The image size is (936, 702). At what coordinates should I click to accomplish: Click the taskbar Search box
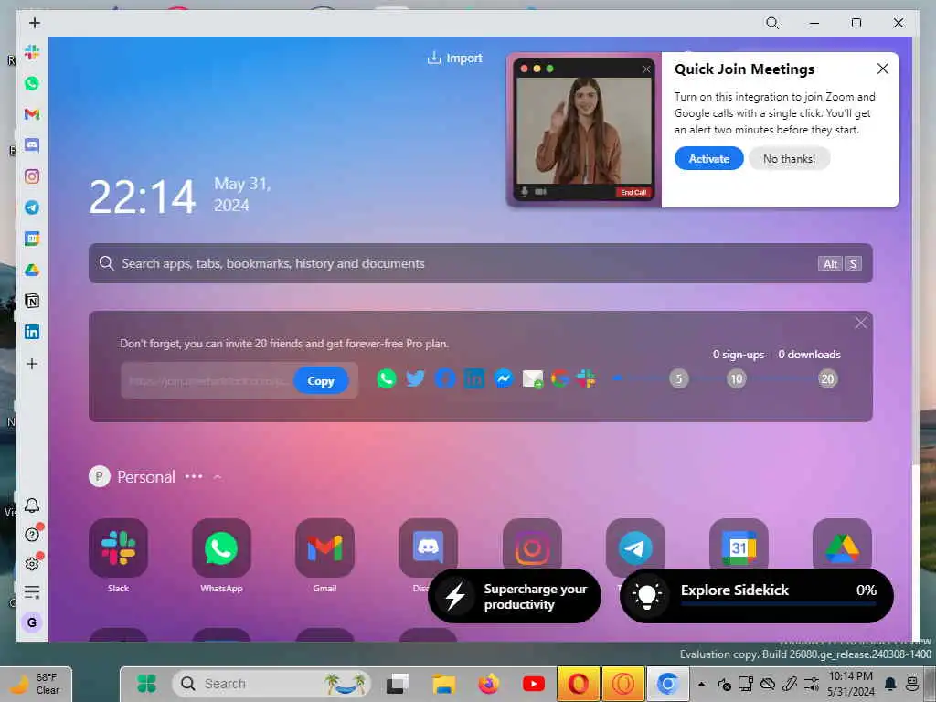[271, 684]
